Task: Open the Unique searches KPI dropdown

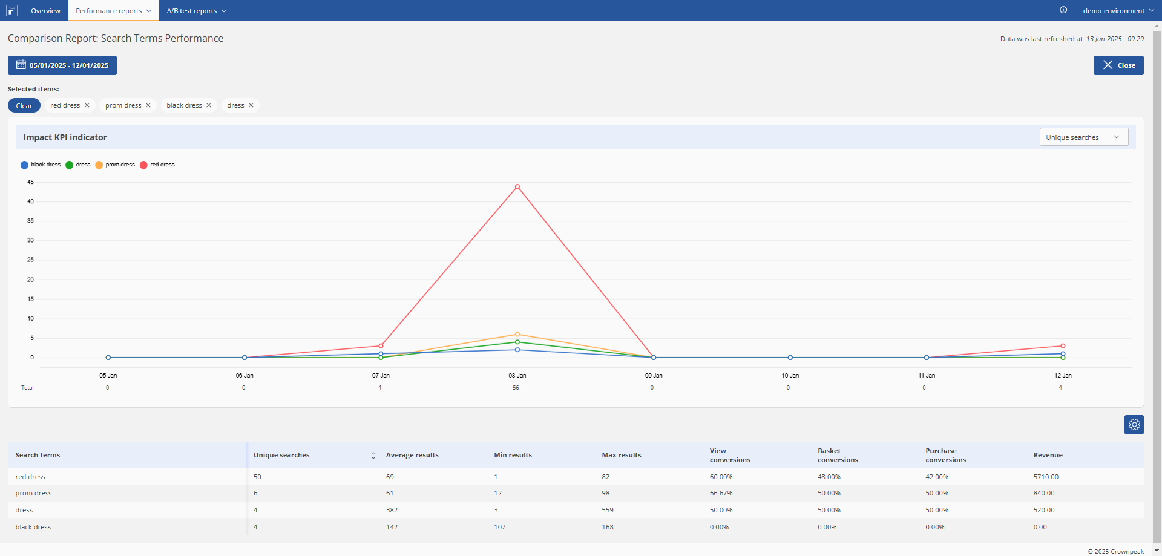Action: point(1084,137)
